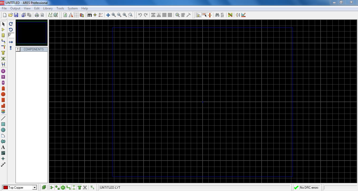Select the Ratsnest mode tool

(x=3, y=59)
